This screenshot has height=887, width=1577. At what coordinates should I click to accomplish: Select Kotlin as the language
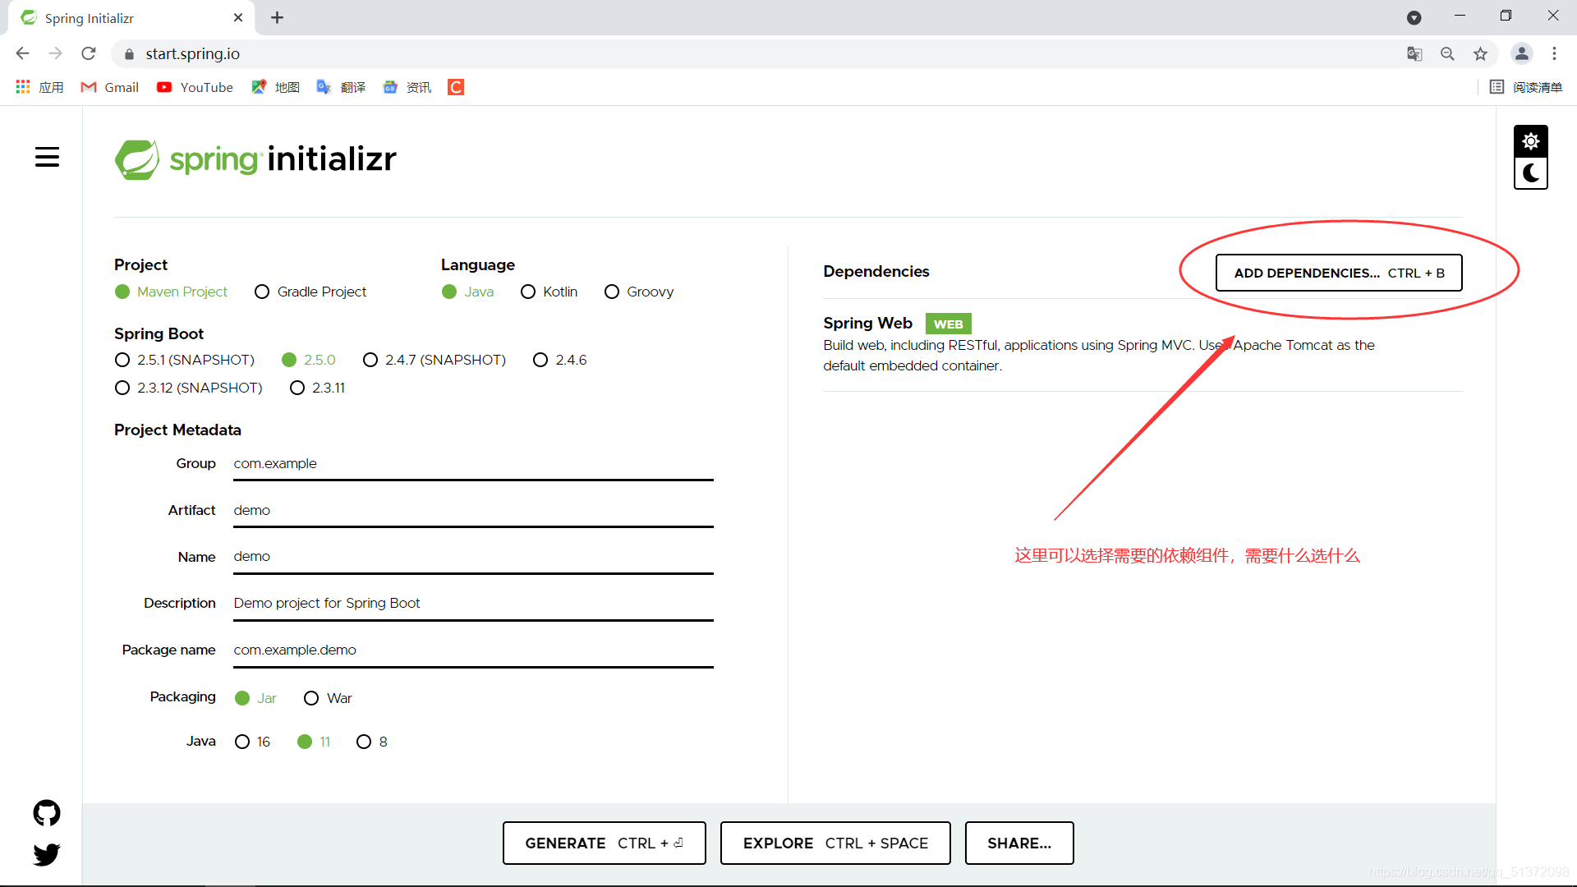(530, 292)
